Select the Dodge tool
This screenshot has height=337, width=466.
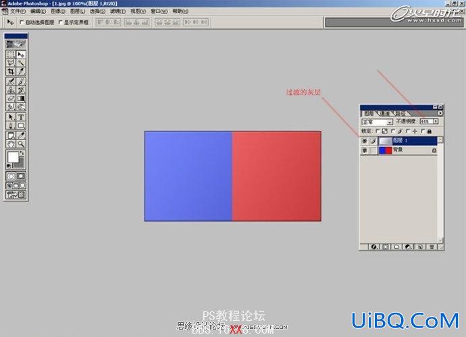[x=21, y=106]
